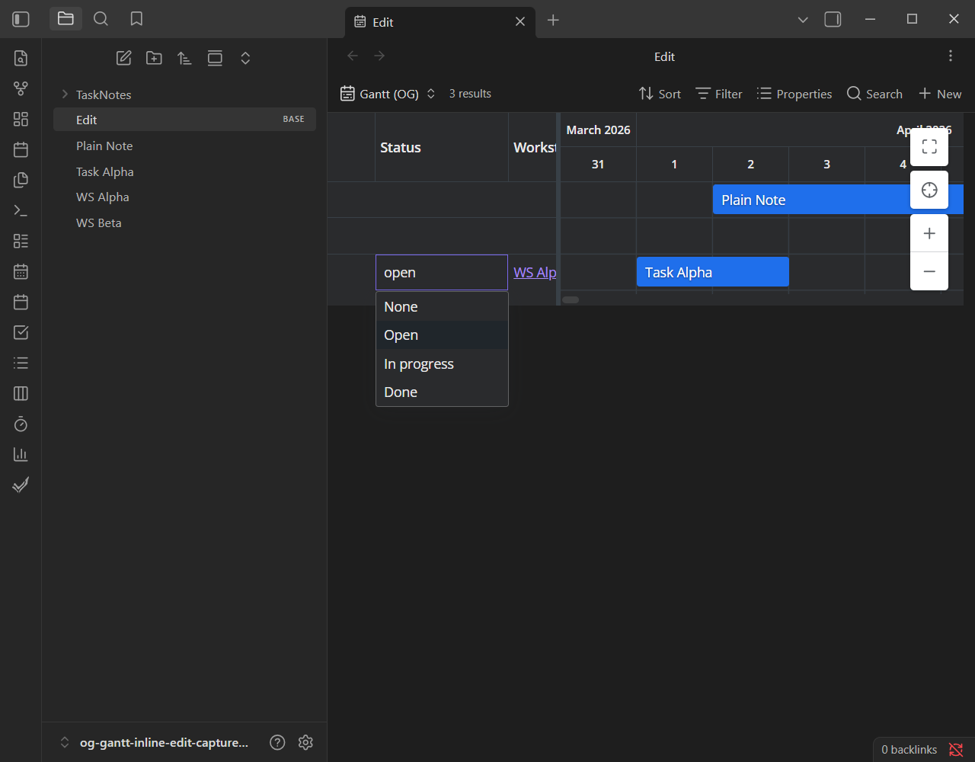The image size is (975, 762).
Task: Zoom in the gantt timeline
Action: tap(929, 233)
